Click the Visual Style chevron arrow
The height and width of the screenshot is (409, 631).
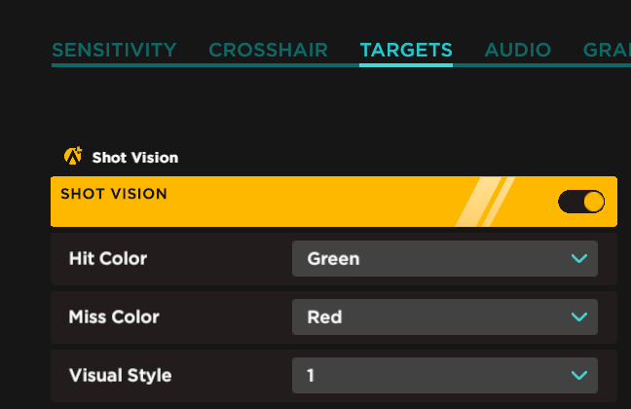(579, 375)
